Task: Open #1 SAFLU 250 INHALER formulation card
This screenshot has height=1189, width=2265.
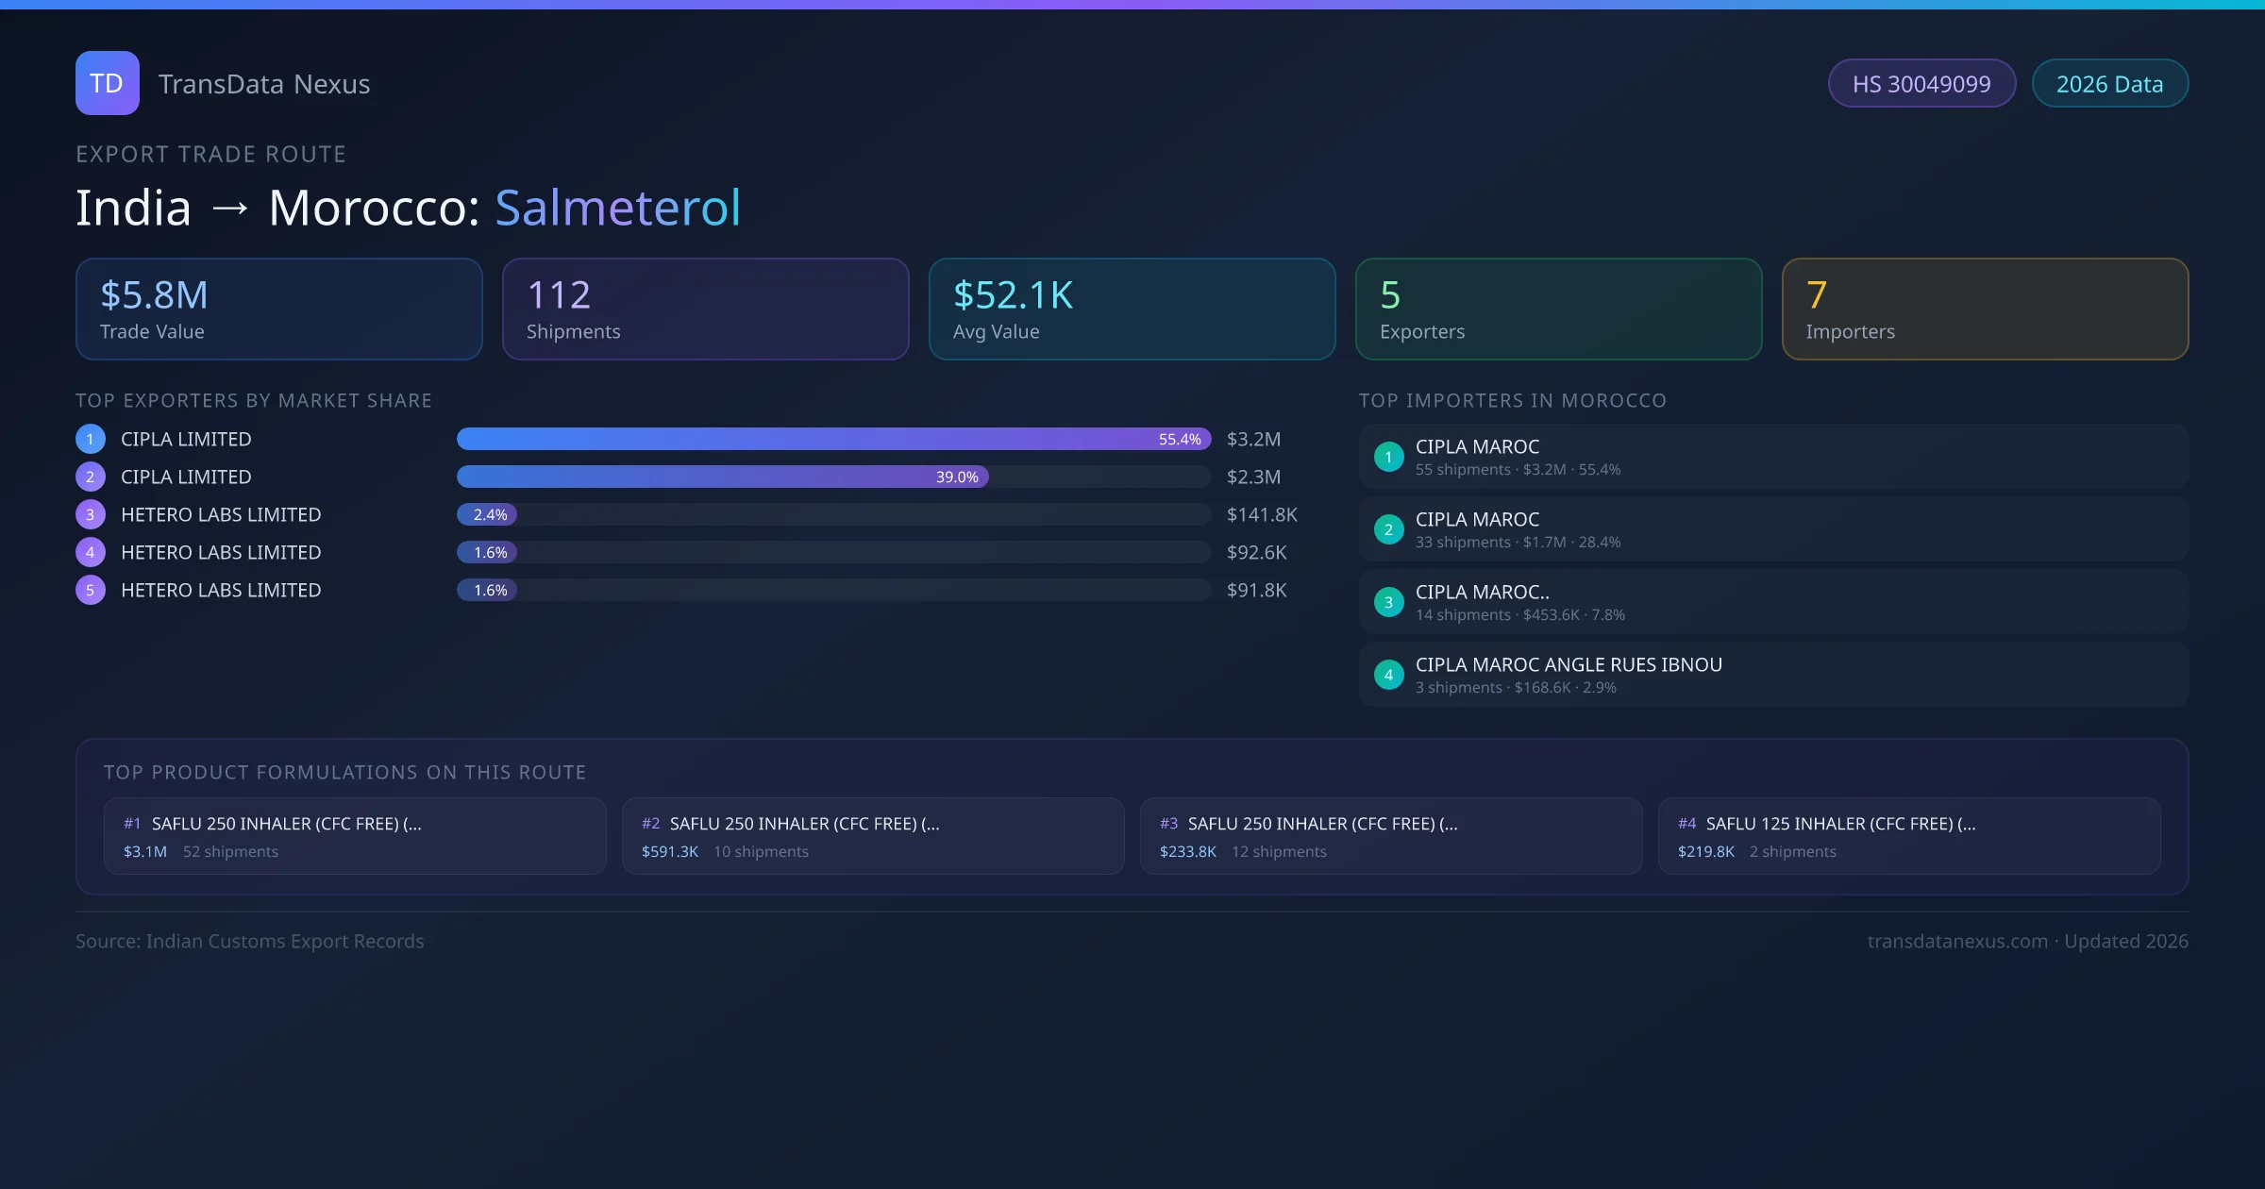Action: tap(355, 836)
